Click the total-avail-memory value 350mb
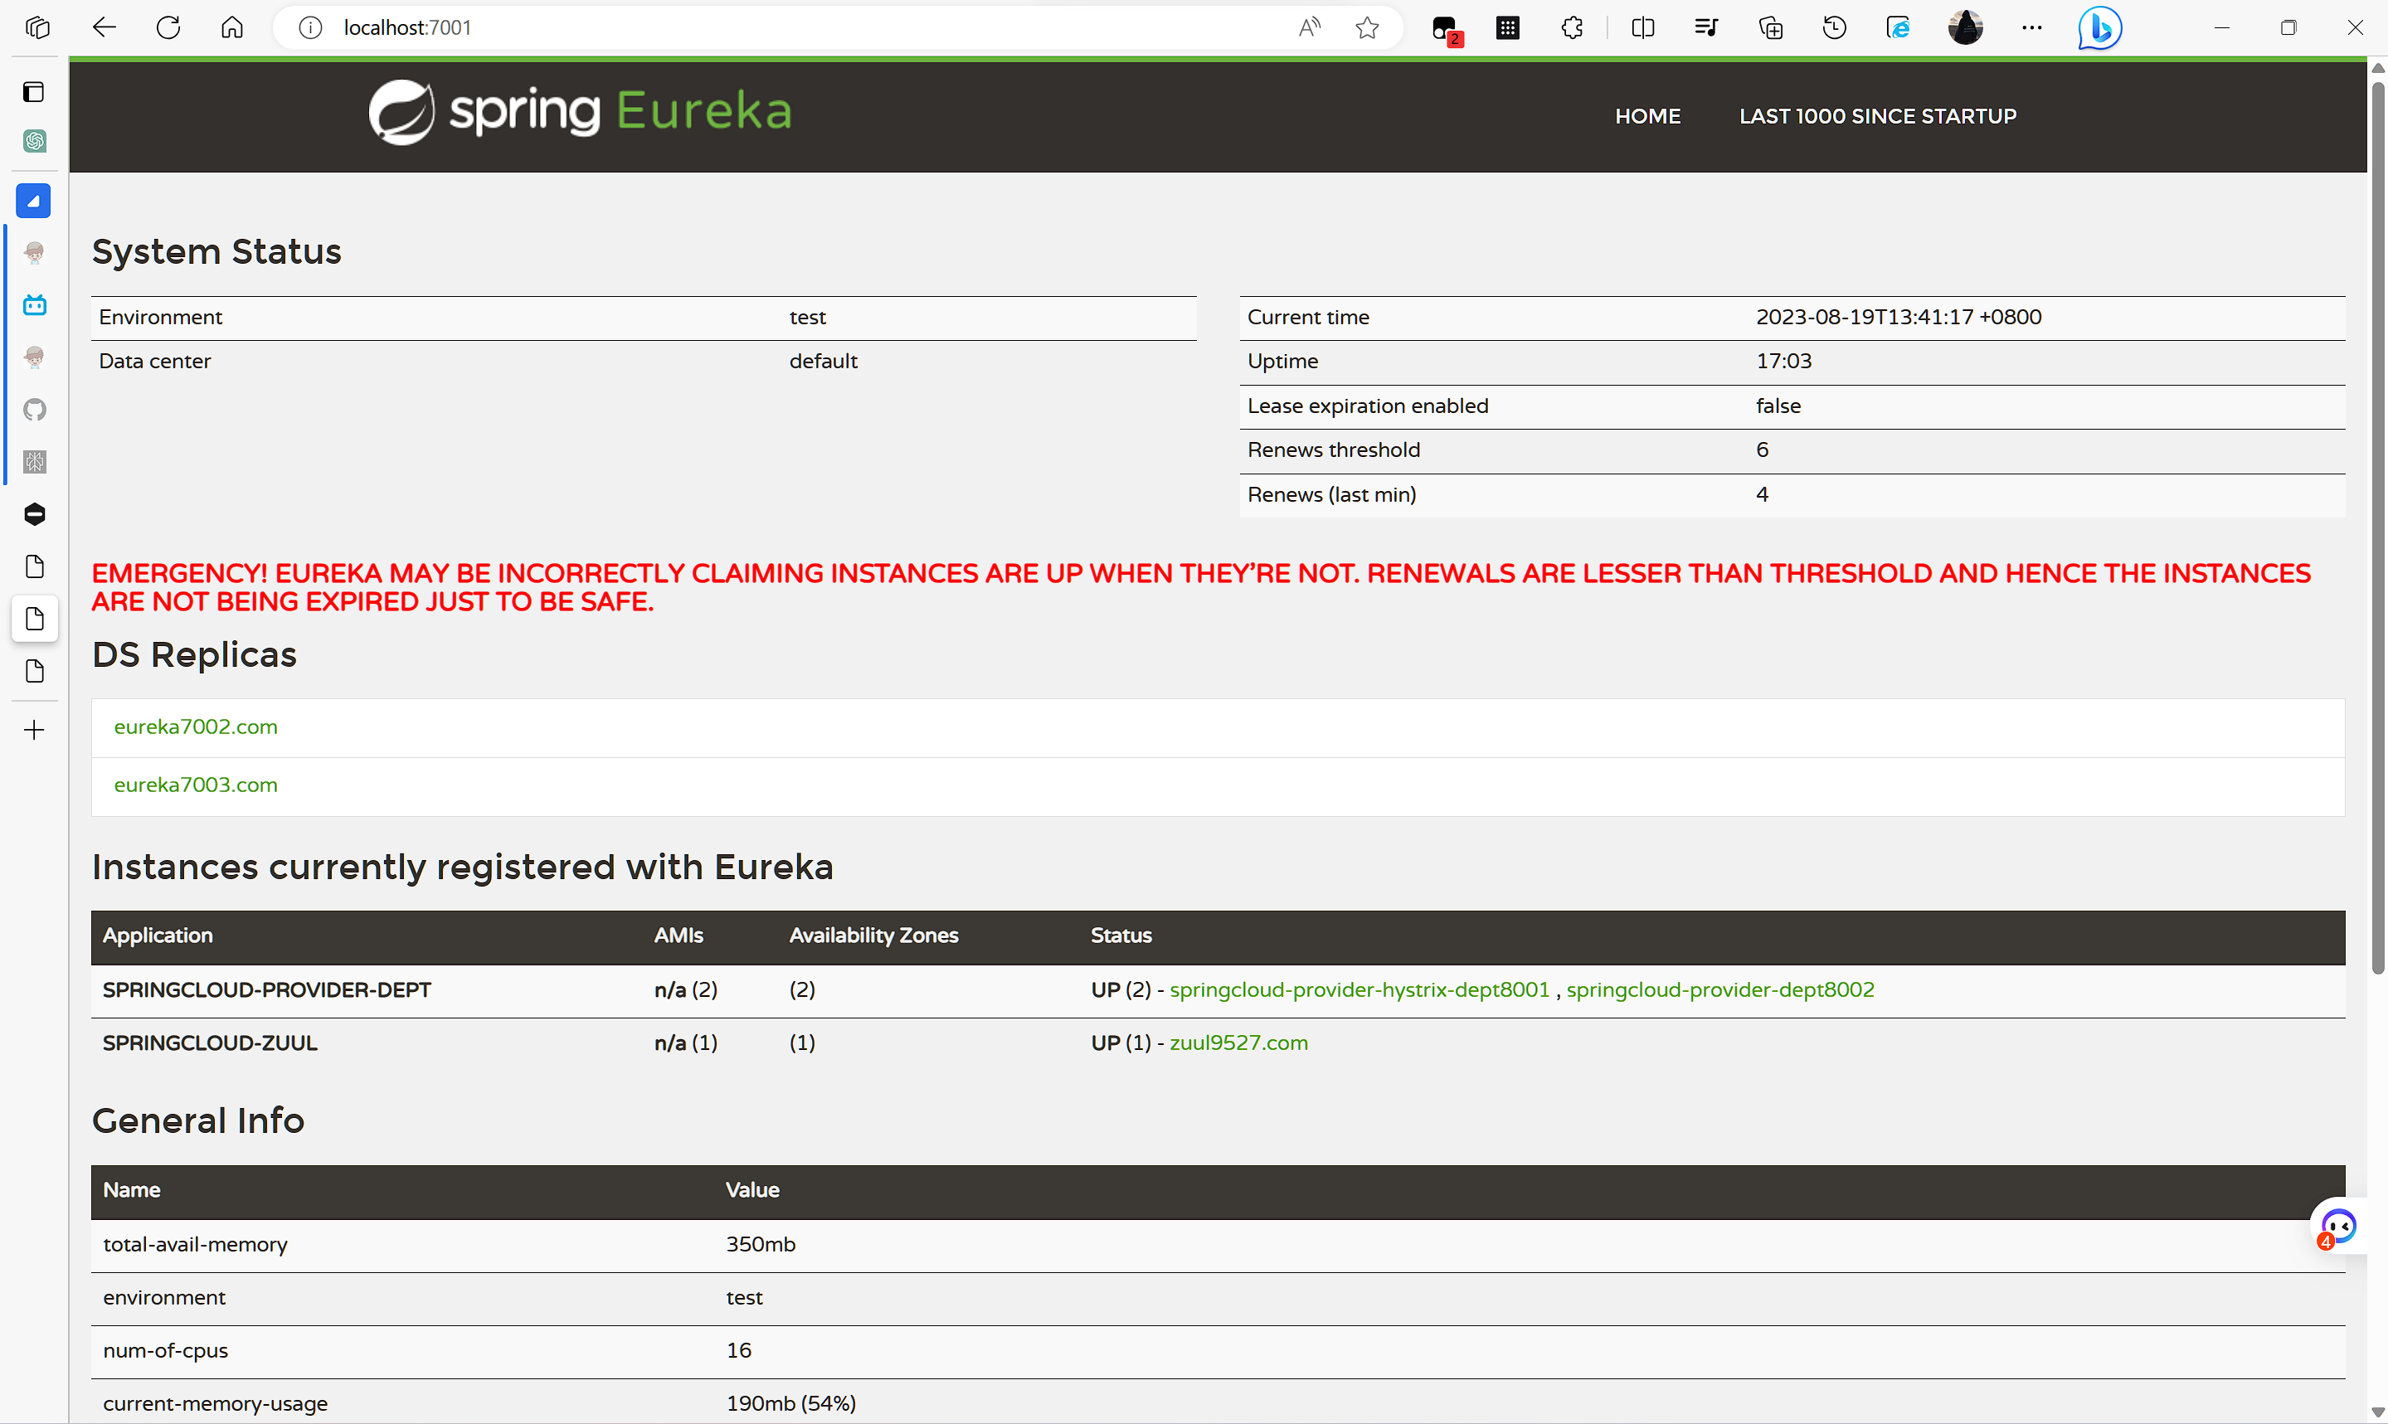This screenshot has width=2388, height=1424. (x=761, y=1245)
